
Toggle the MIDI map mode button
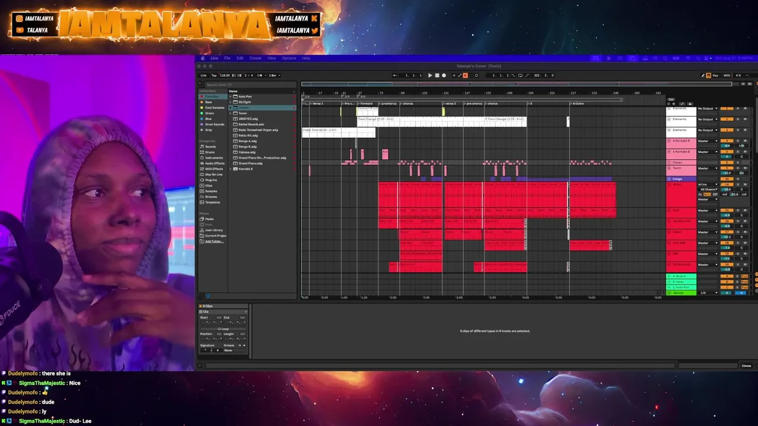coord(727,75)
